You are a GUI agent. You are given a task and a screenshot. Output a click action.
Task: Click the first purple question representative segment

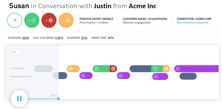point(86,76)
